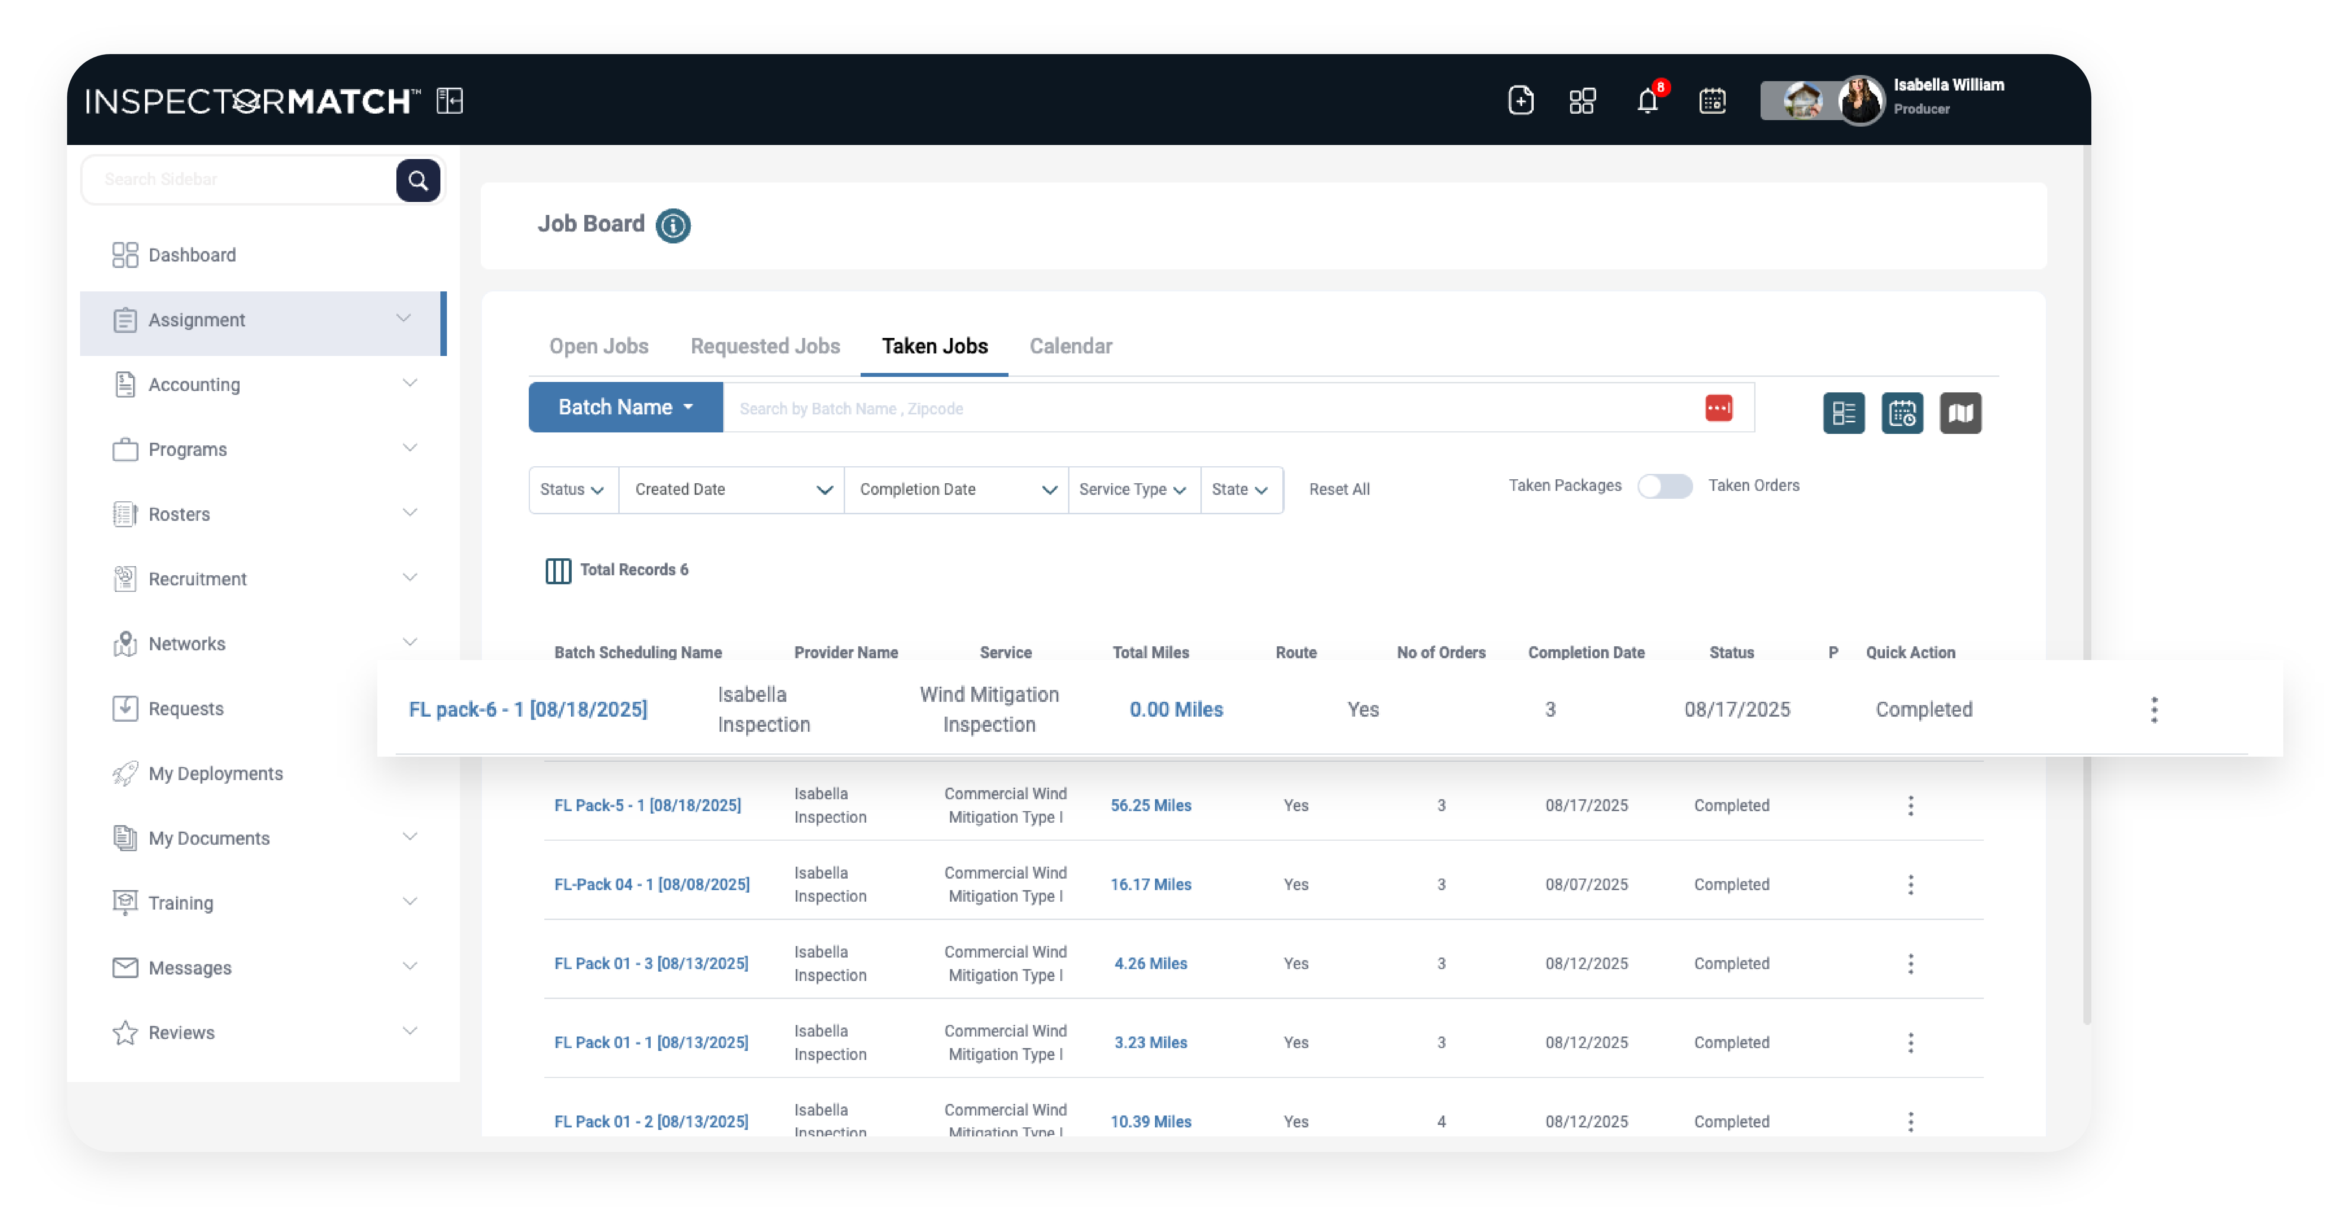
Task: Open the FL Pack-5 - 1 batch link
Action: point(647,805)
